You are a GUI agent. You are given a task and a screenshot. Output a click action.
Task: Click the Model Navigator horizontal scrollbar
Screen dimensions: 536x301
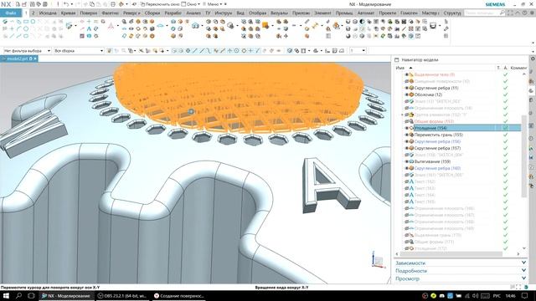451,254
